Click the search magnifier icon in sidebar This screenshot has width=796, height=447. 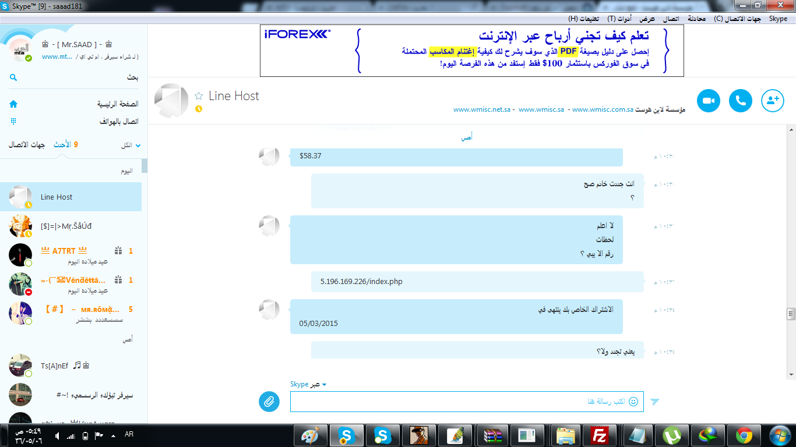pyautogui.click(x=13, y=77)
